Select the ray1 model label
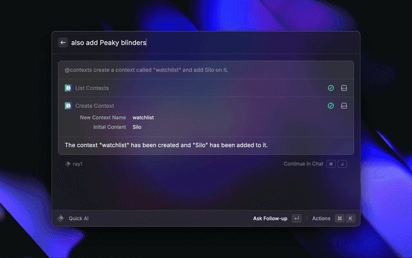The width and height of the screenshot is (412, 258). pos(78,164)
